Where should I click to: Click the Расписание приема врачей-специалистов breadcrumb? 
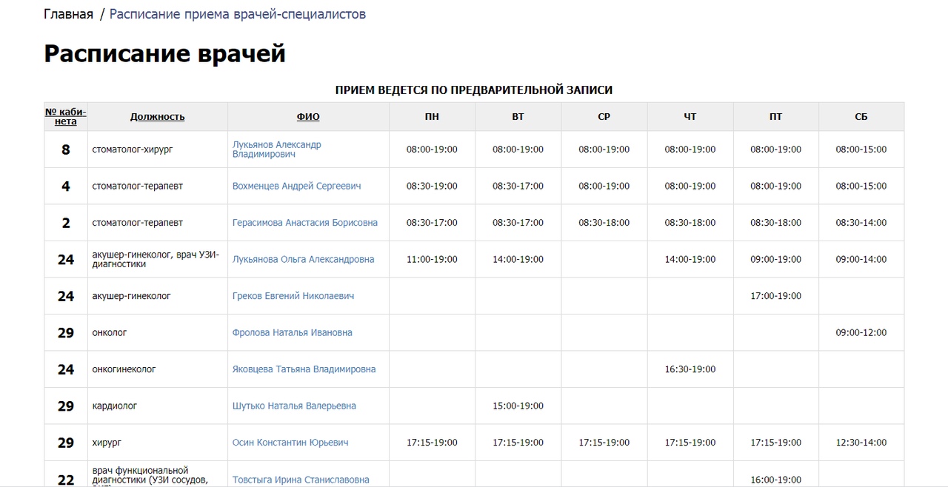click(x=238, y=14)
